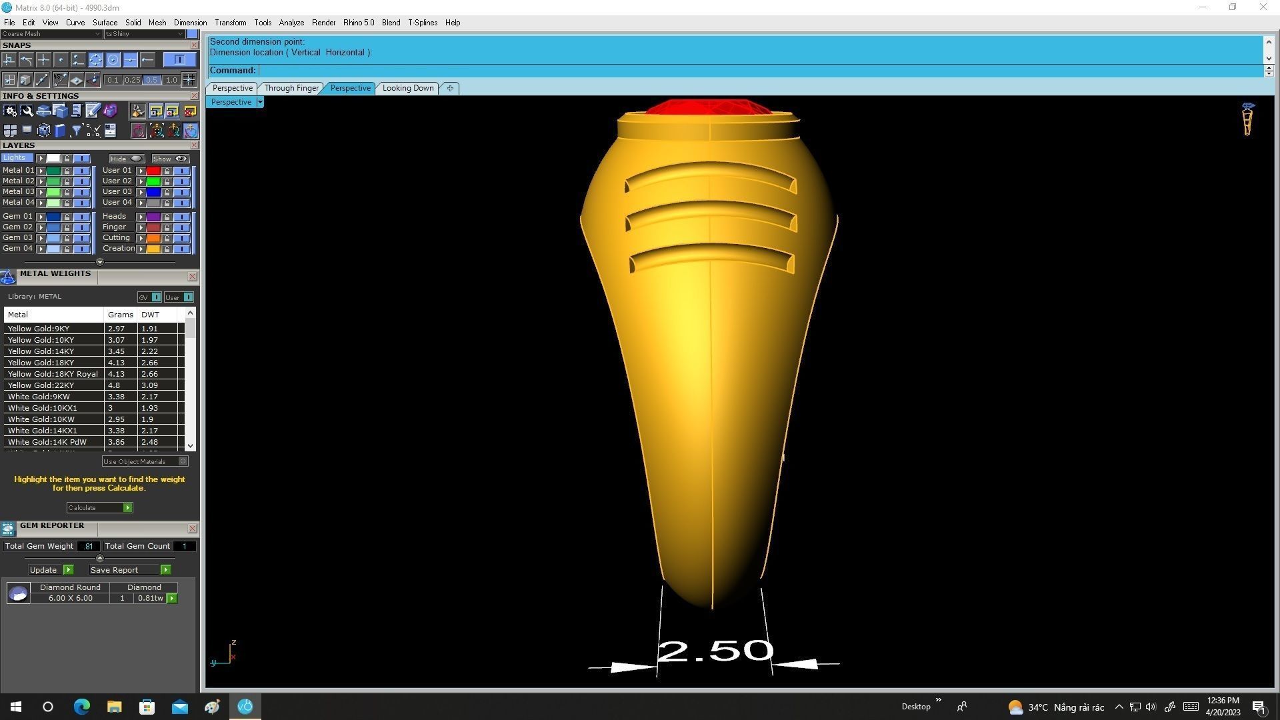Toggle visibility switch for Gem 01 layer

(x=81, y=217)
